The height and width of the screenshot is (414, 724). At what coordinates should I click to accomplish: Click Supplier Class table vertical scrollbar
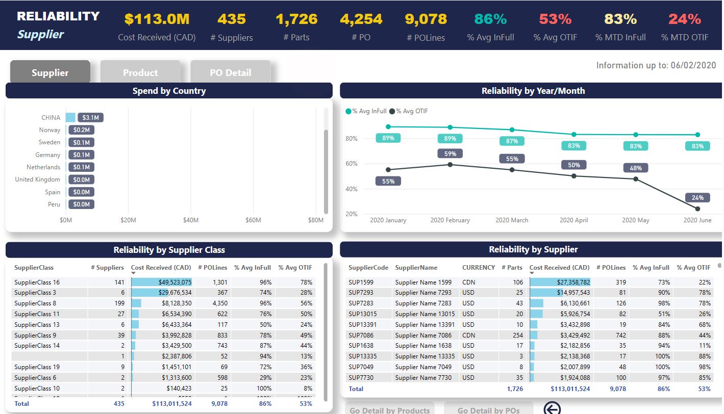coord(326,331)
